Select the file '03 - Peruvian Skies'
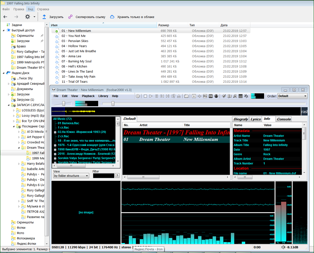This screenshot has height=253, width=314. coord(151,41)
